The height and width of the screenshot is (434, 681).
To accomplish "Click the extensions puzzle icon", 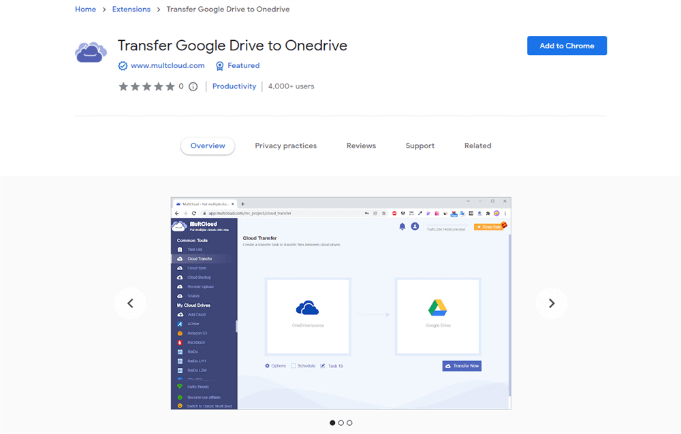I will tap(488, 213).
